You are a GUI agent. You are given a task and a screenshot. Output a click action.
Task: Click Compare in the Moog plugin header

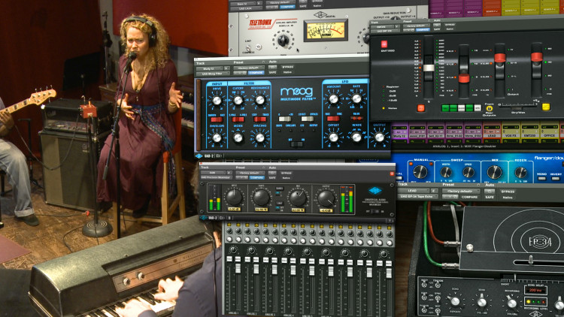[x=256, y=73]
